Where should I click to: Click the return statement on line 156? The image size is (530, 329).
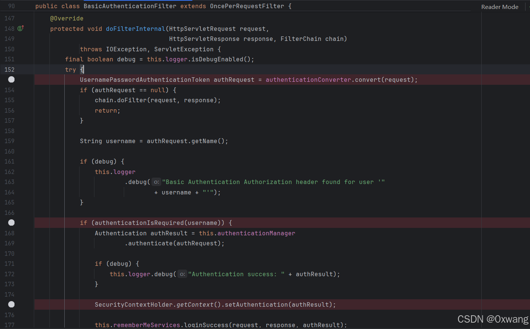107,110
